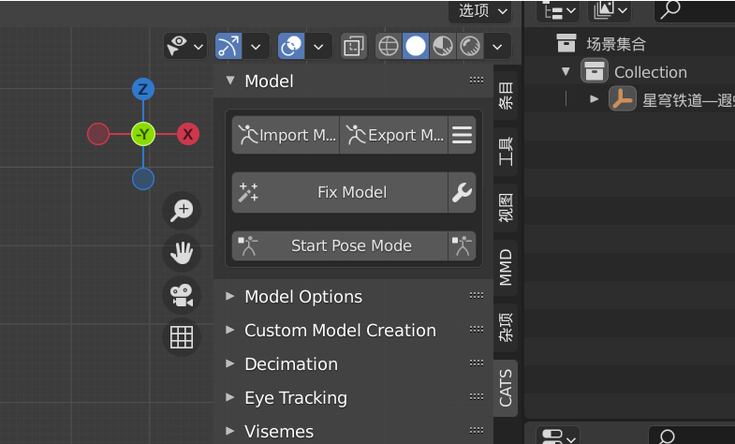Image resolution: width=735 pixels, height=444 pixels.
Task: Enable solid viewport shading mode
Action: [x=416, y=46]
